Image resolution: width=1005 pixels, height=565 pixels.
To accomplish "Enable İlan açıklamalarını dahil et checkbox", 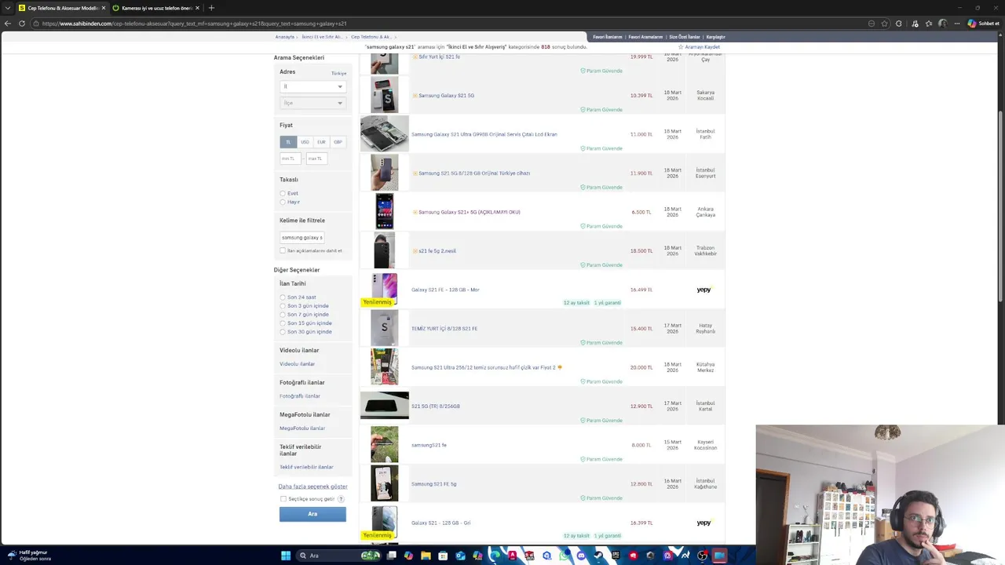I will click(x=283, y=250).
